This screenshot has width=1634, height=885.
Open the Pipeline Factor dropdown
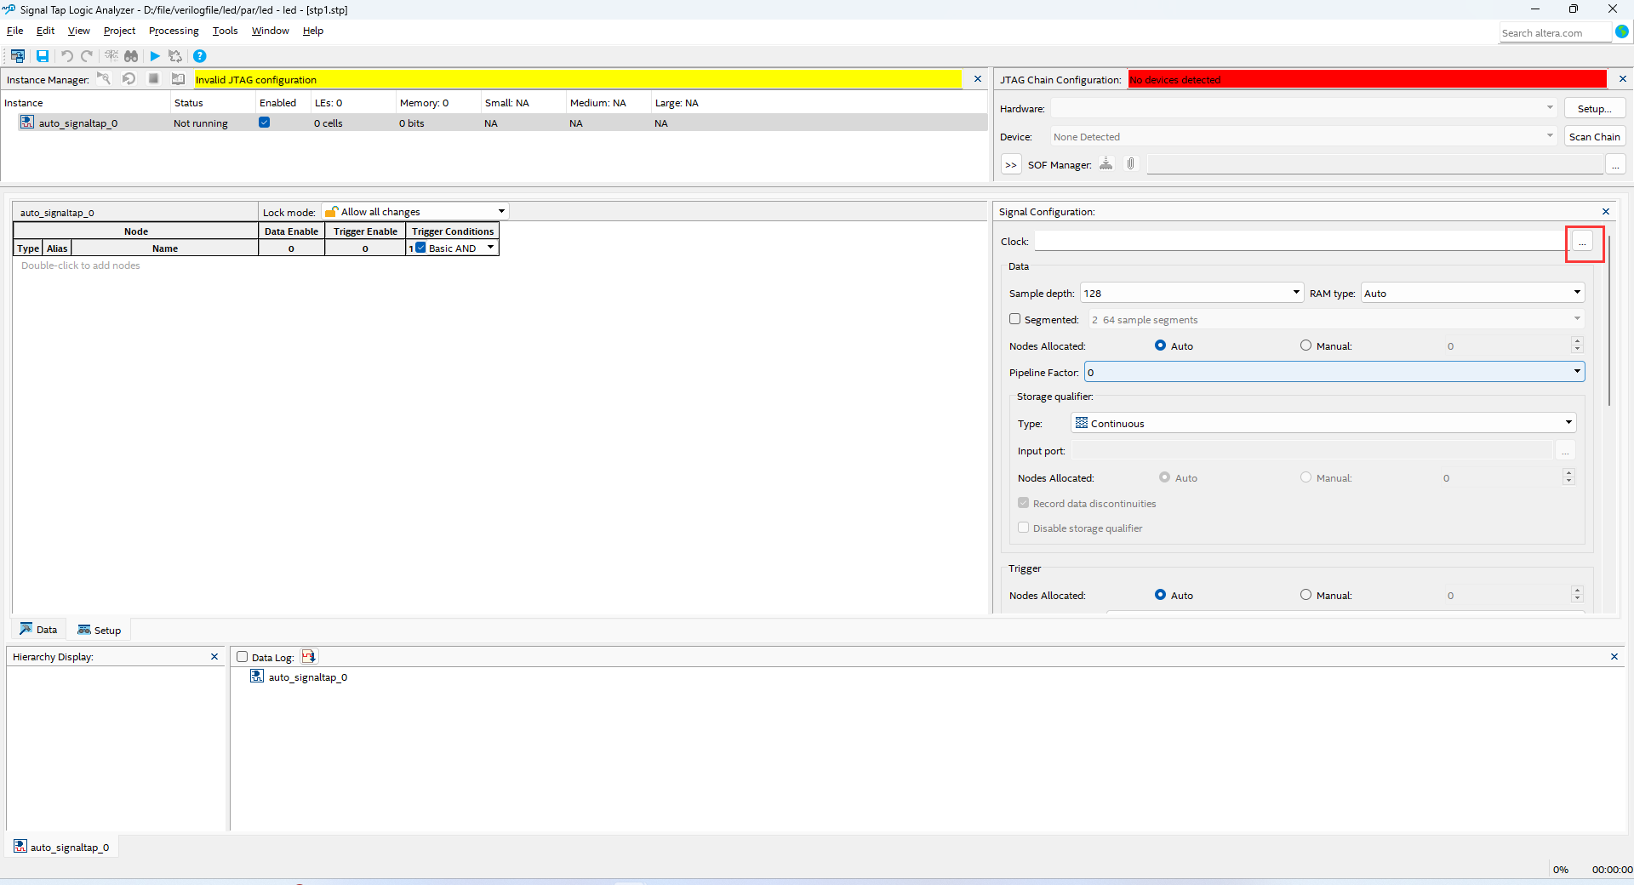pos(1334,372)
